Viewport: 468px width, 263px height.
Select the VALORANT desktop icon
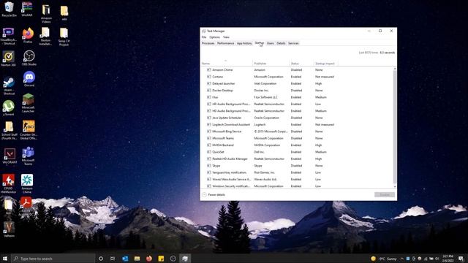pos(10,156)
